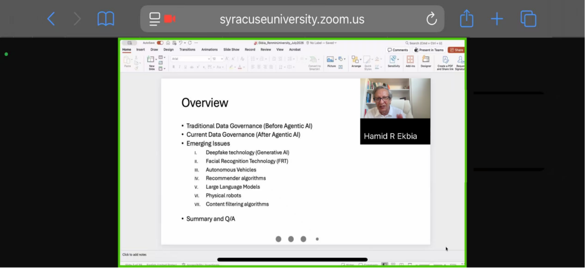Open the Designer pane icon

click(426, 61)
